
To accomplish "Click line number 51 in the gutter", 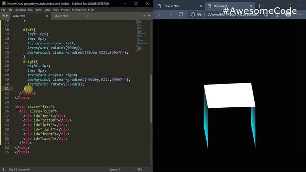I will pyautogui.click(x=7, y=88).
